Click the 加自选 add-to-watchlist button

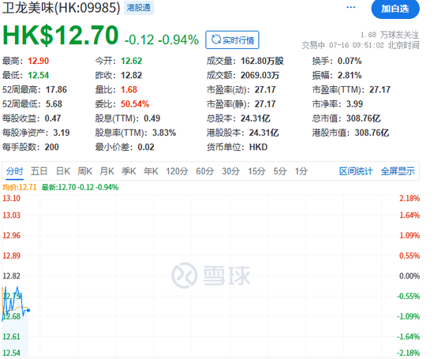point(395,9)
